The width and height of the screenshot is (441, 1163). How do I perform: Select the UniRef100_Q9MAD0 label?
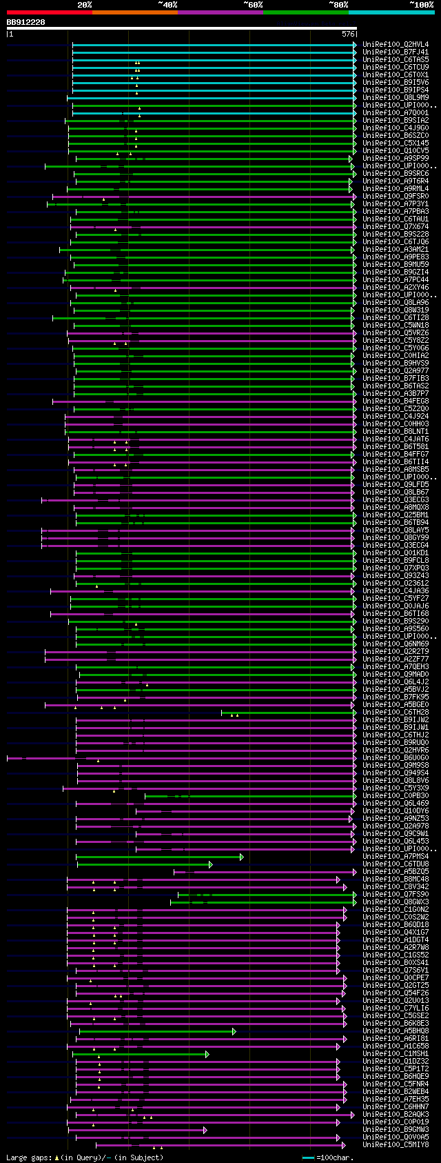[396, 674]
